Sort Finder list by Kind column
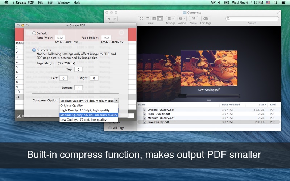 [x=274, y=105]
